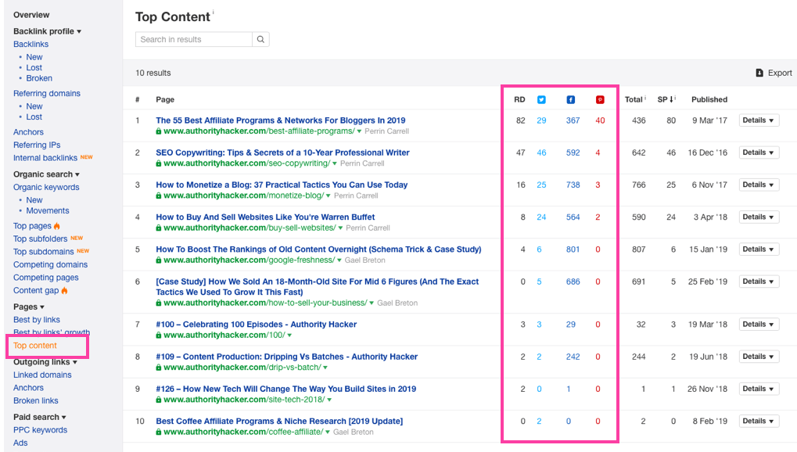
Task: Open Referring domains in sidebar
Action: pos(47,94)
